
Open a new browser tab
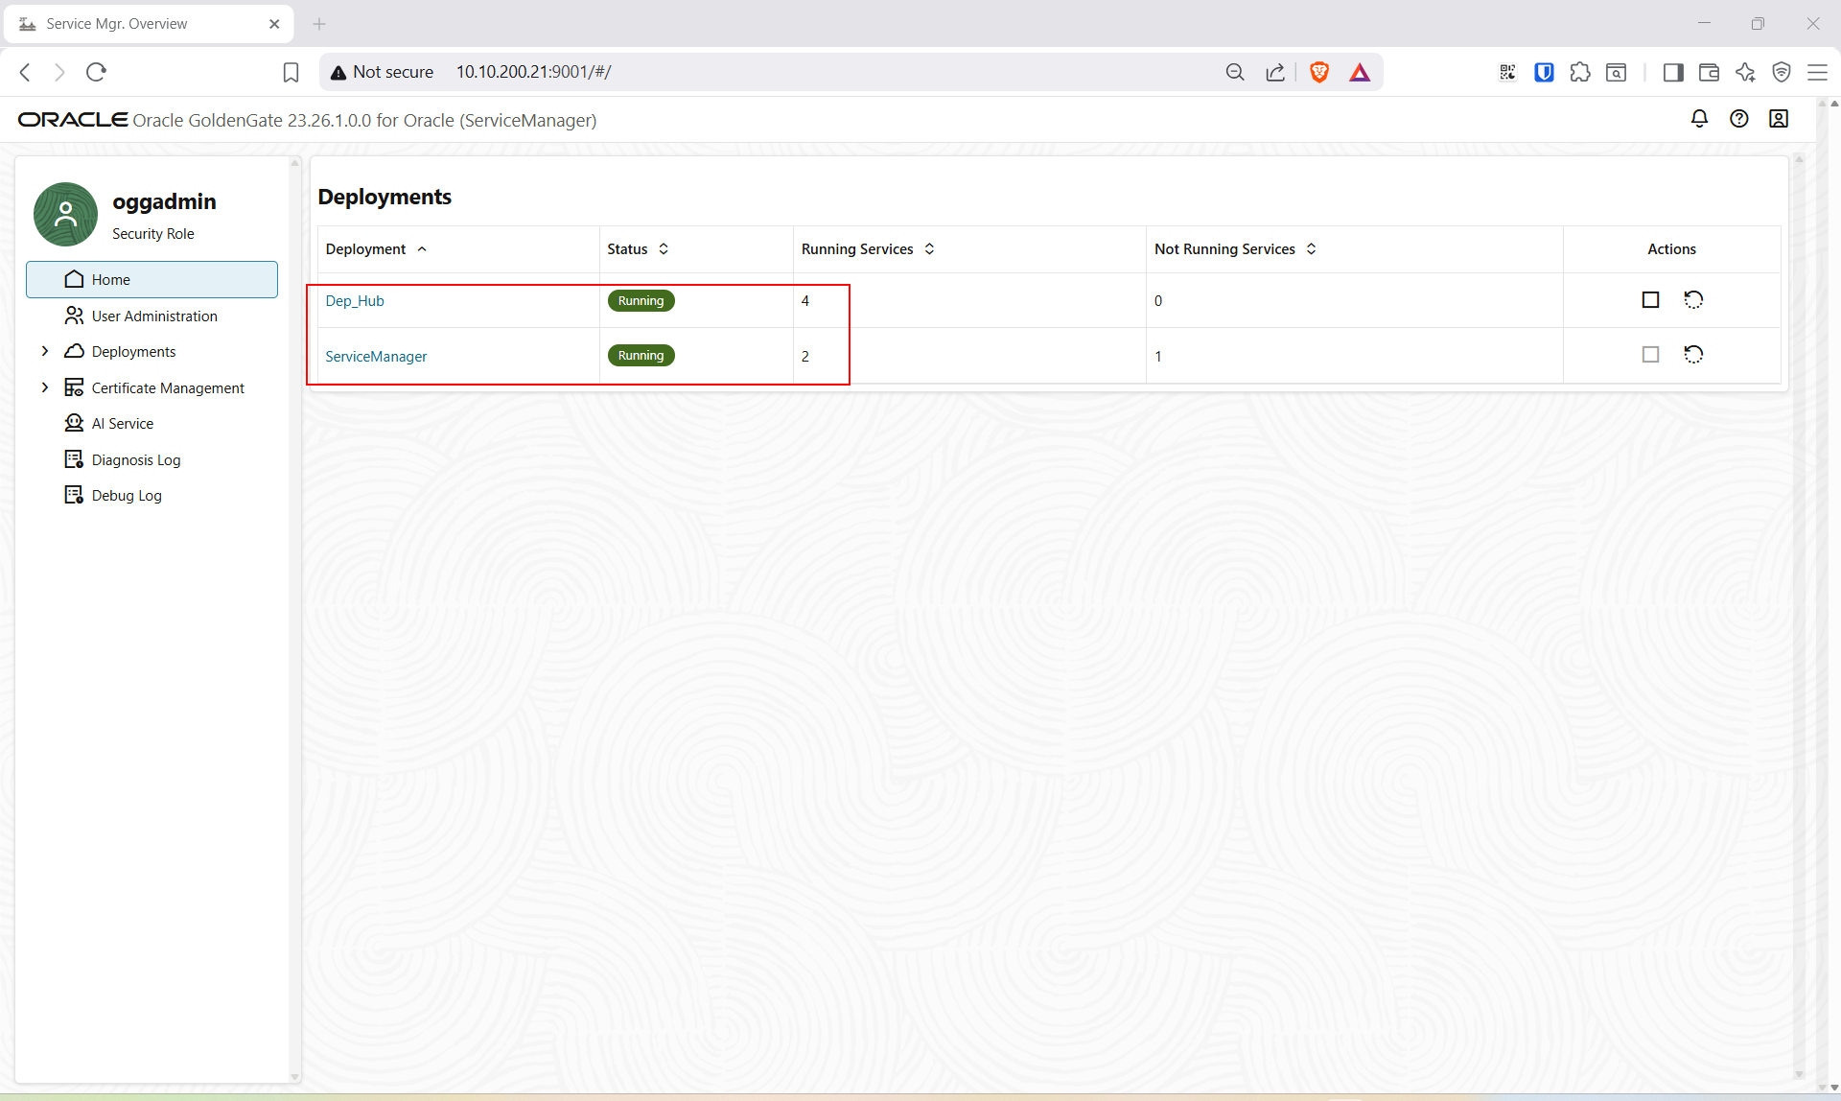[x=319, y=24]
